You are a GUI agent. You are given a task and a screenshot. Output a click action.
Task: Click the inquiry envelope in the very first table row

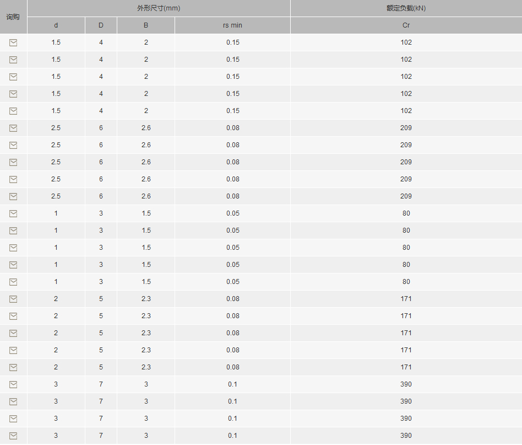click(13, 42)
